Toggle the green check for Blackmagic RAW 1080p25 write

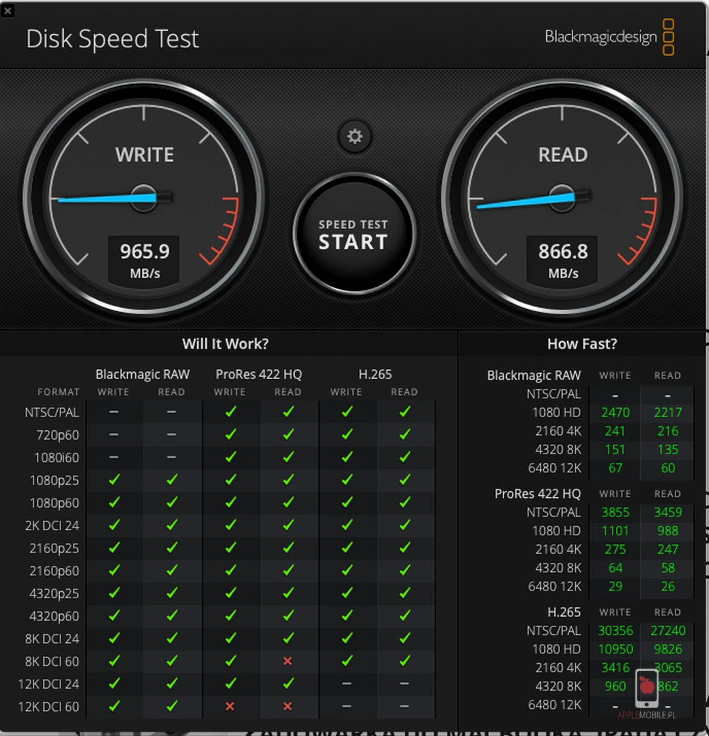[113, 480]
